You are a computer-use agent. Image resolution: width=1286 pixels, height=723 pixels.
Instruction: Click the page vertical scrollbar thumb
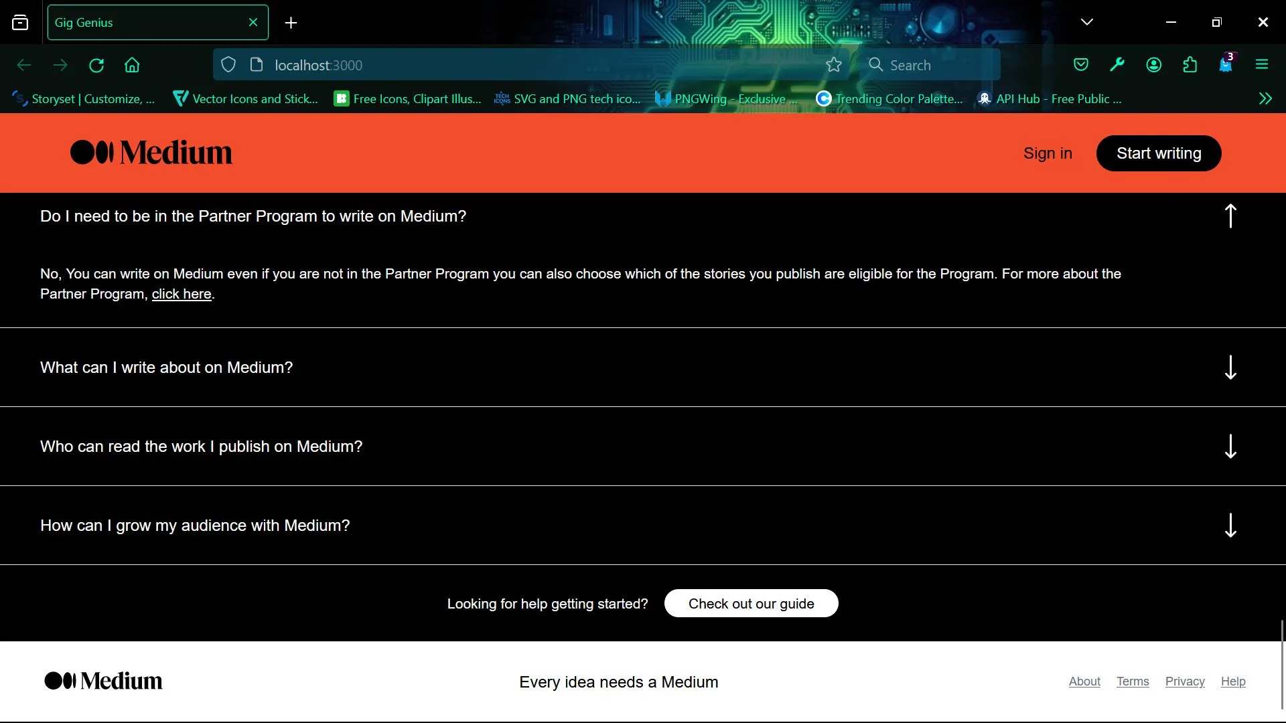point(1282,664)
